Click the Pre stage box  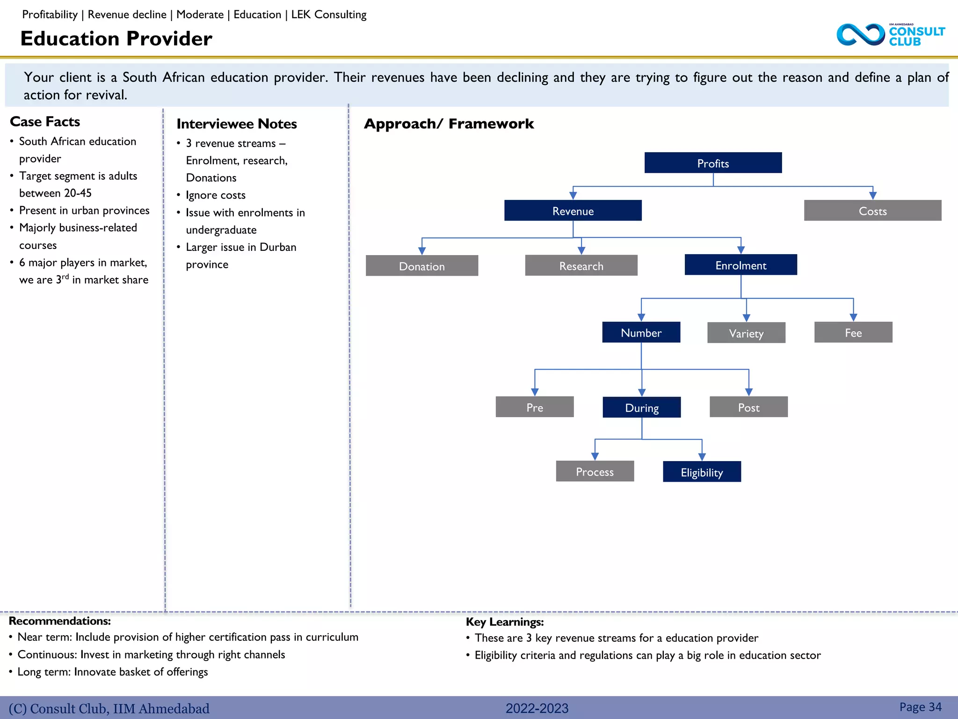534,407
